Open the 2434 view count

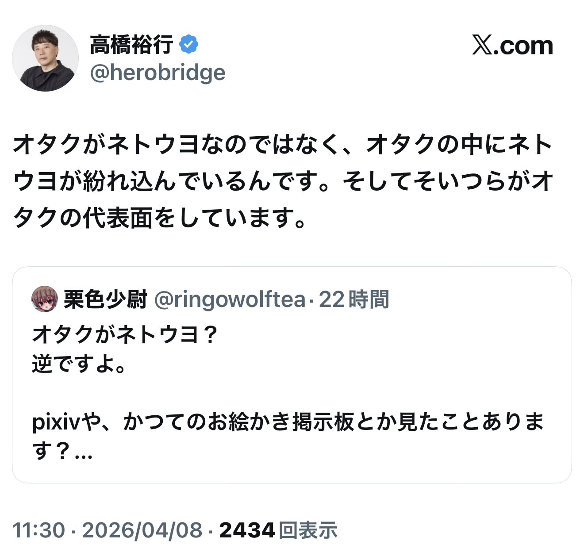[x=246, y=530]
